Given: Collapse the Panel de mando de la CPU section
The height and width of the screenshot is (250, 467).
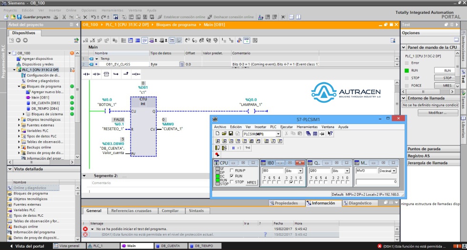Looking at the screenshot, I should [404, 47].
